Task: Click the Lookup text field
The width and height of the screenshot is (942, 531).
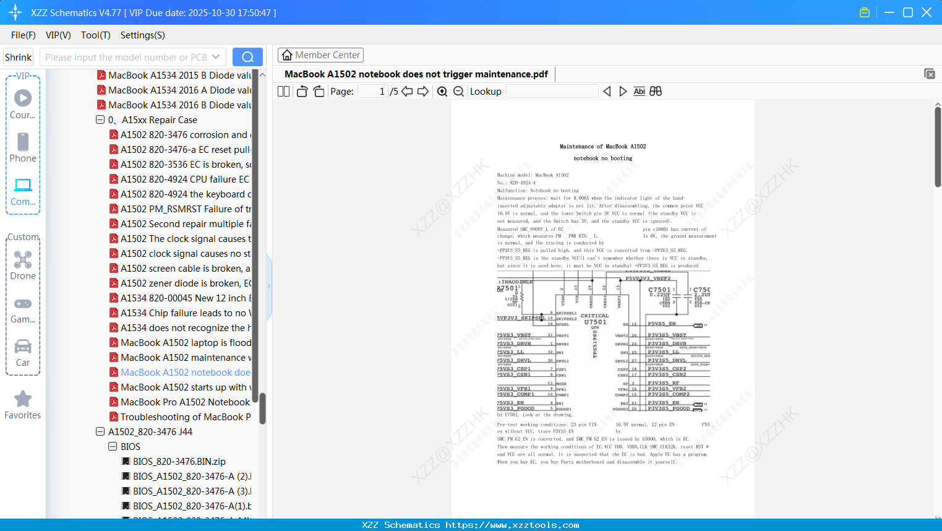Action: click(552, 92)
